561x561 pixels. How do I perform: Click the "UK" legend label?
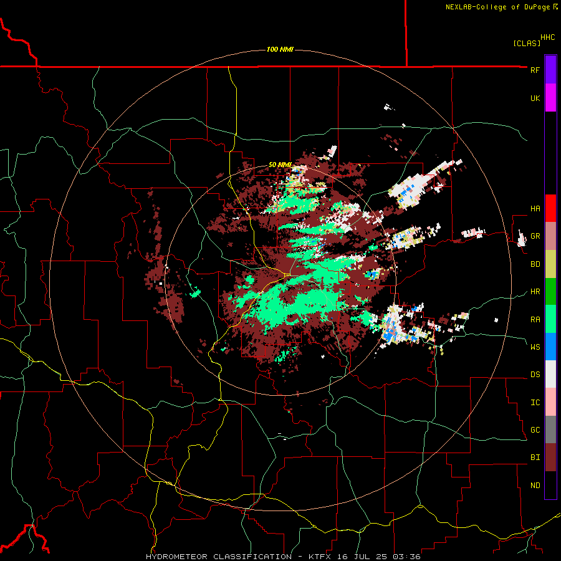pyautogui.click(x=535, y=98)
